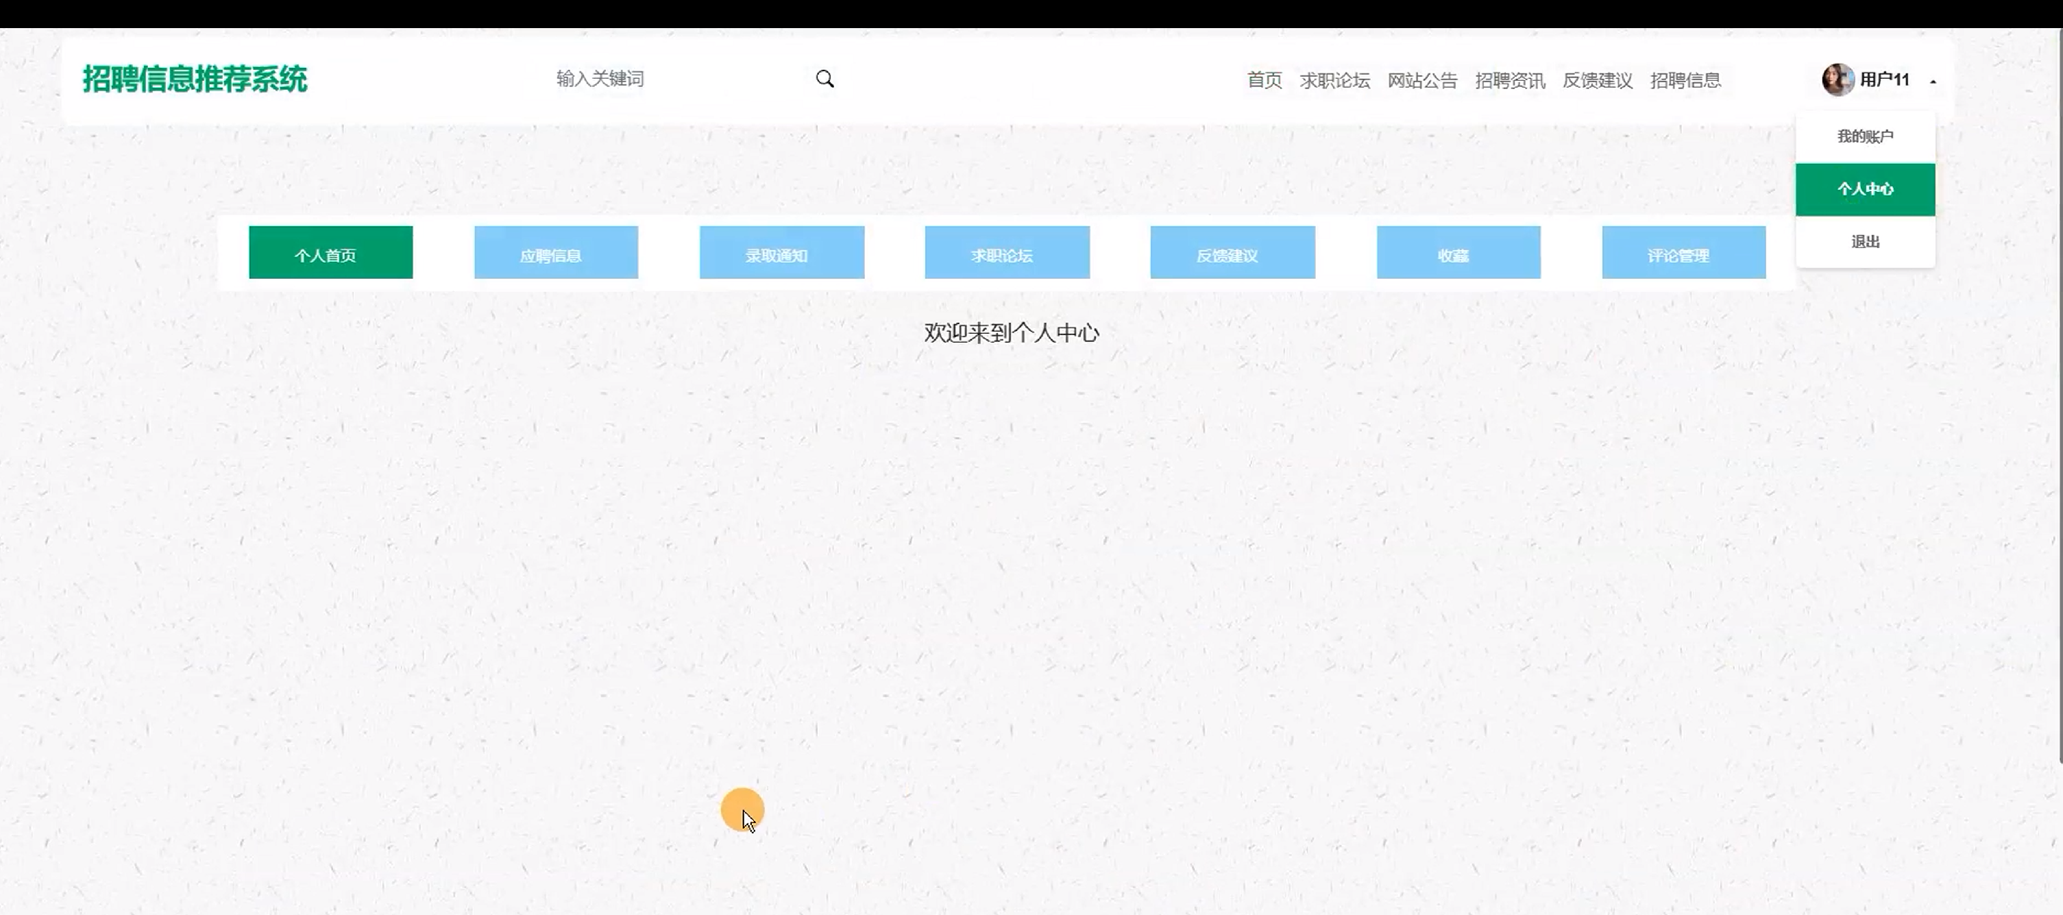Switch to the 个人首页 tab
The image size is (2063, 915).
330,252
